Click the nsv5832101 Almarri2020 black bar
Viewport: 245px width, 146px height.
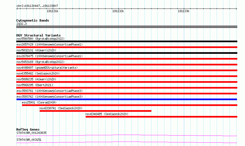coord(127,53)
